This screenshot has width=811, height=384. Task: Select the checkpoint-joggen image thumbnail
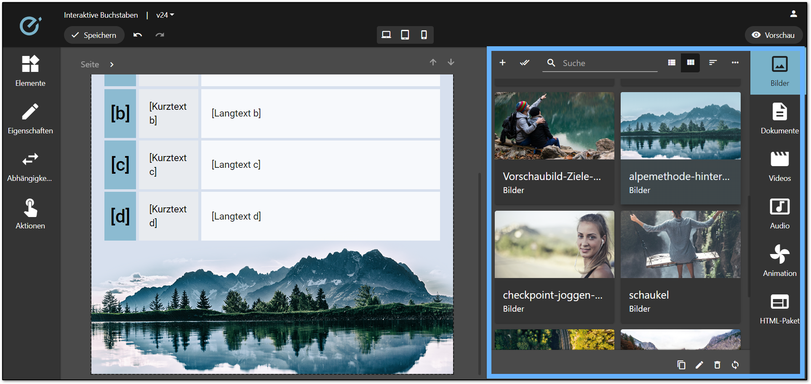tap(554, 244)
